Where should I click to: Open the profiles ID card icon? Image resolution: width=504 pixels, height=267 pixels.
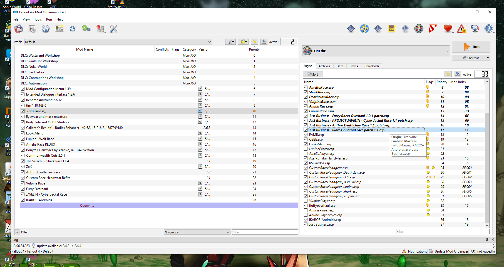[59, 29]
